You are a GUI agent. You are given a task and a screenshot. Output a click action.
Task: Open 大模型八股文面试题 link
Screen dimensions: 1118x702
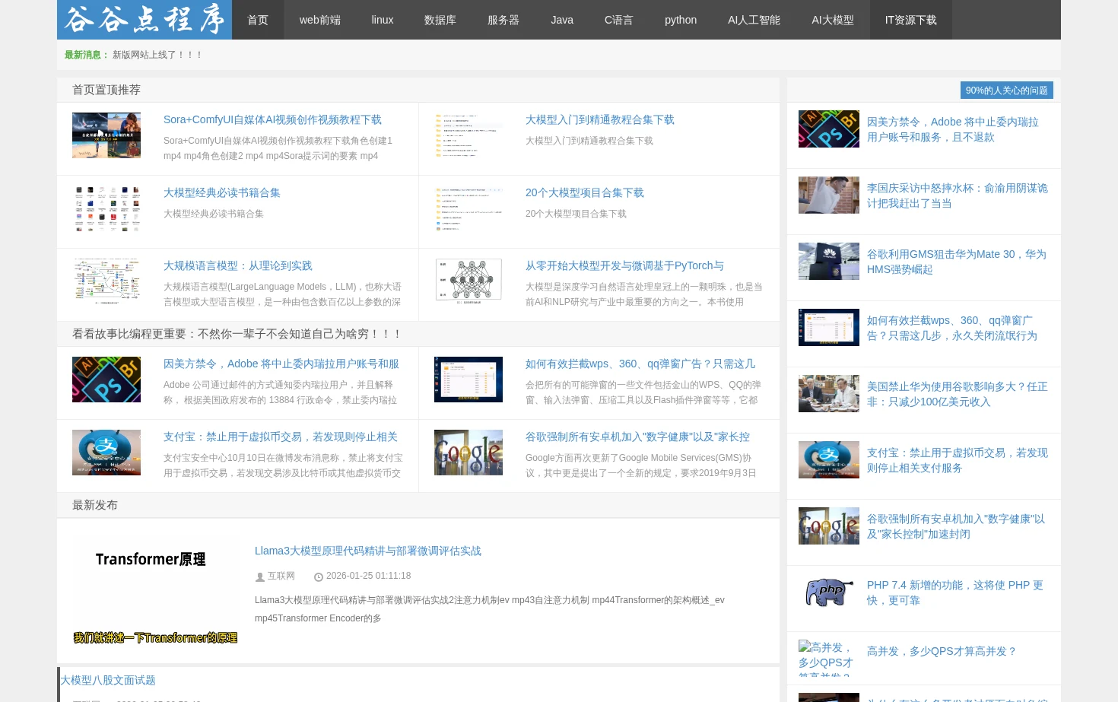[x=108, y=680]
